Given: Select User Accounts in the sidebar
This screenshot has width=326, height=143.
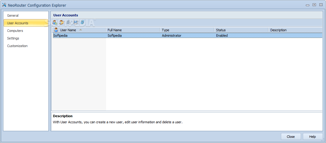Looking at the screenshot, I should click(26, 23).
